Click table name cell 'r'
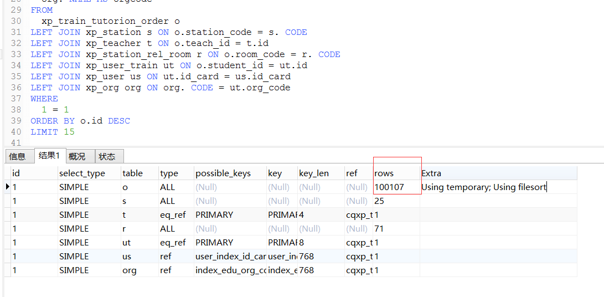Viewport: 604px width, 297px height. point(140,229)
